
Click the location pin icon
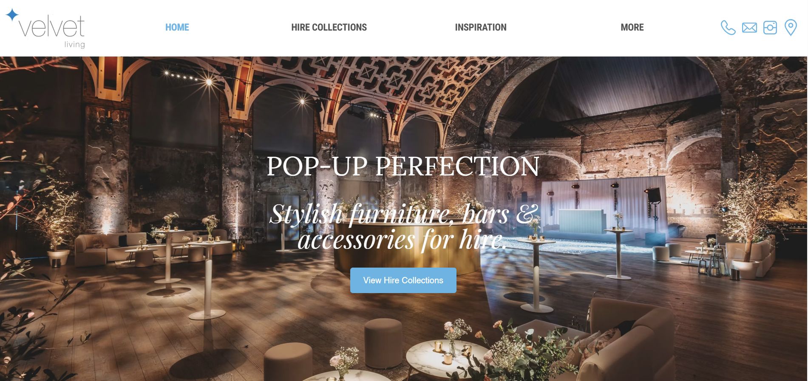[x=791, y=28]
